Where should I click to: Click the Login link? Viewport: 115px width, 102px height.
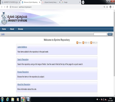coord(3,34)
